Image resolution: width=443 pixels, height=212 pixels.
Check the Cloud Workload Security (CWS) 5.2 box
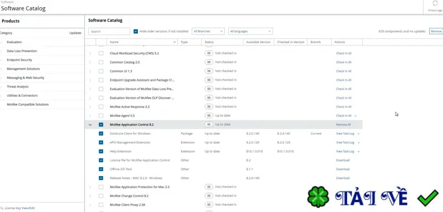point(101,53)
